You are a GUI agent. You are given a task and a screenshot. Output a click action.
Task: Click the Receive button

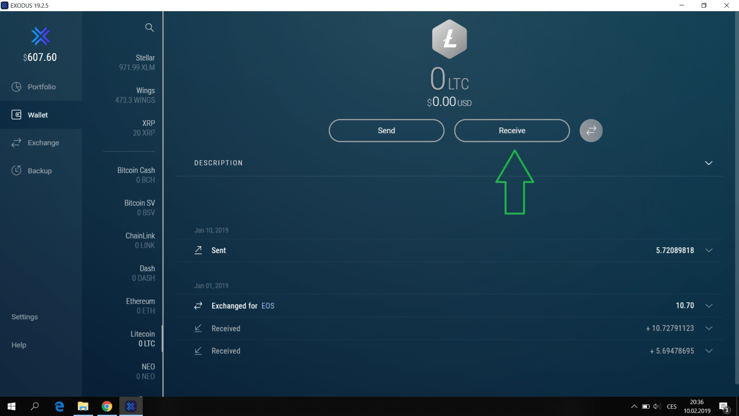512,130
